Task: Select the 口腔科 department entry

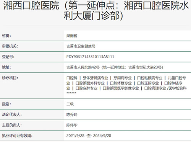Action: tap(72, 78)
